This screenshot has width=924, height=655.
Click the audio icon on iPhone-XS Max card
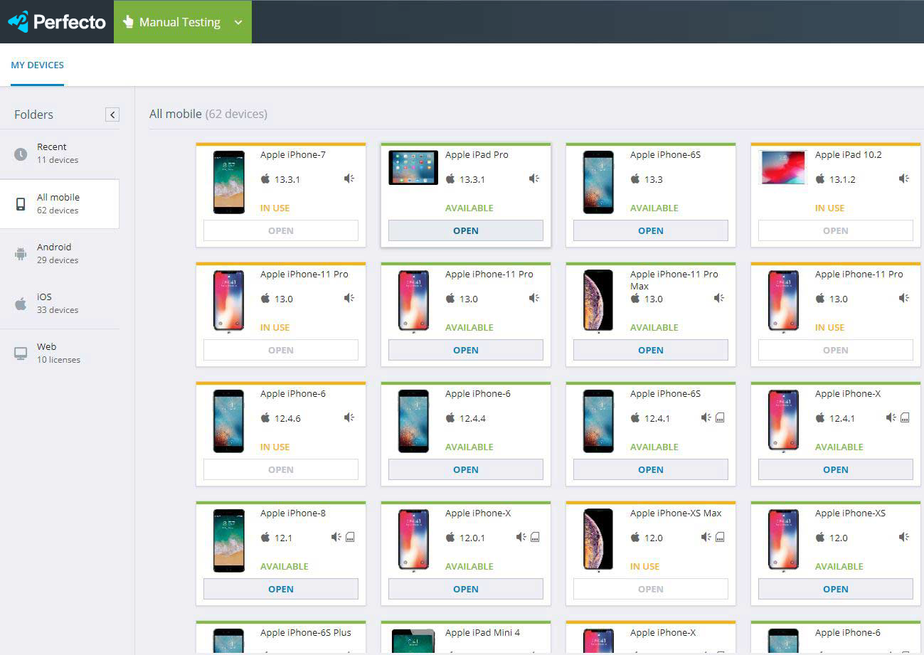706,537
